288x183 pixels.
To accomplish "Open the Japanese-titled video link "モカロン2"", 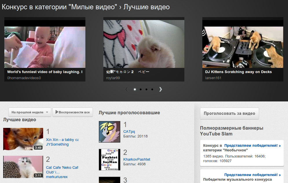I will tap(128, 72).
